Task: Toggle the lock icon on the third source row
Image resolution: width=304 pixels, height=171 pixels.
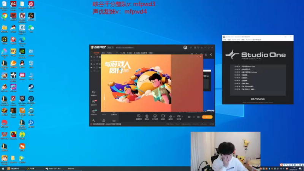Action: pyautogui.click(x=94, y=64)
